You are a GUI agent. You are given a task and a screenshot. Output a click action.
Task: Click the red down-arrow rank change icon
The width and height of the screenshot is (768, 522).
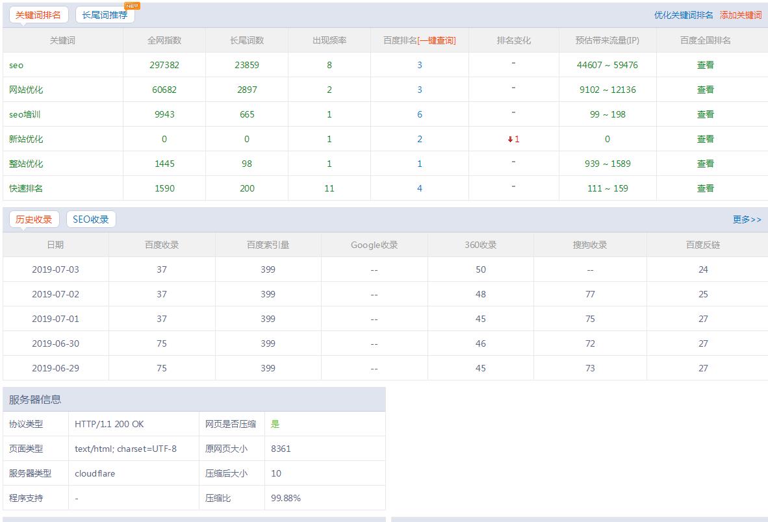[x=510, y=140]
